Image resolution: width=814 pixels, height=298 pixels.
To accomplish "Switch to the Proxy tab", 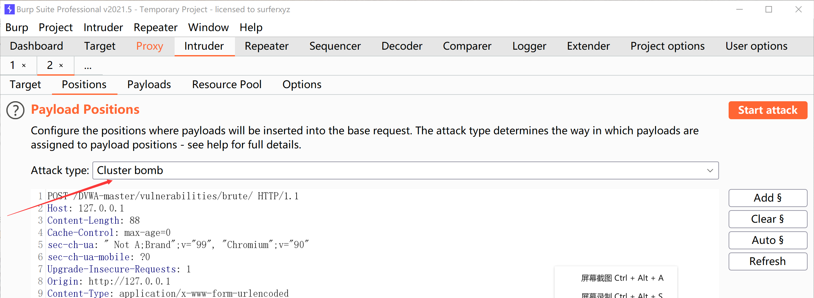I will click(x=150, y=46).
